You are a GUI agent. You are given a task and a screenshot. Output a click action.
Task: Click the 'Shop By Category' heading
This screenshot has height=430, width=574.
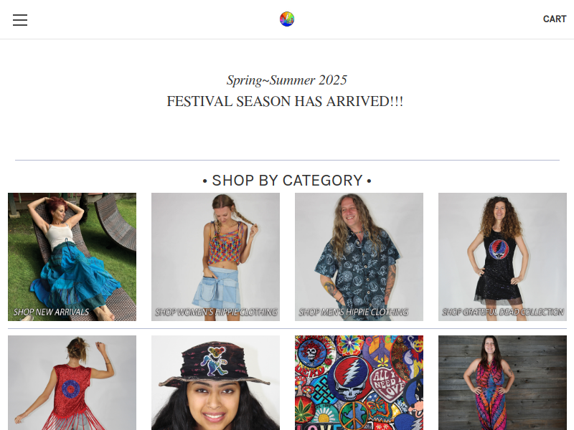click(x=287, y=181)
